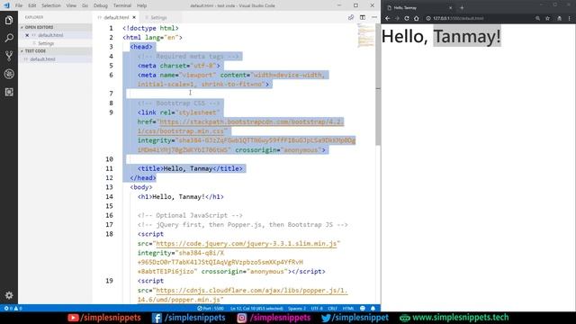Open notifications bell in status bar
Viewport: 576px width, 324px height.
[x=373, y=308]
